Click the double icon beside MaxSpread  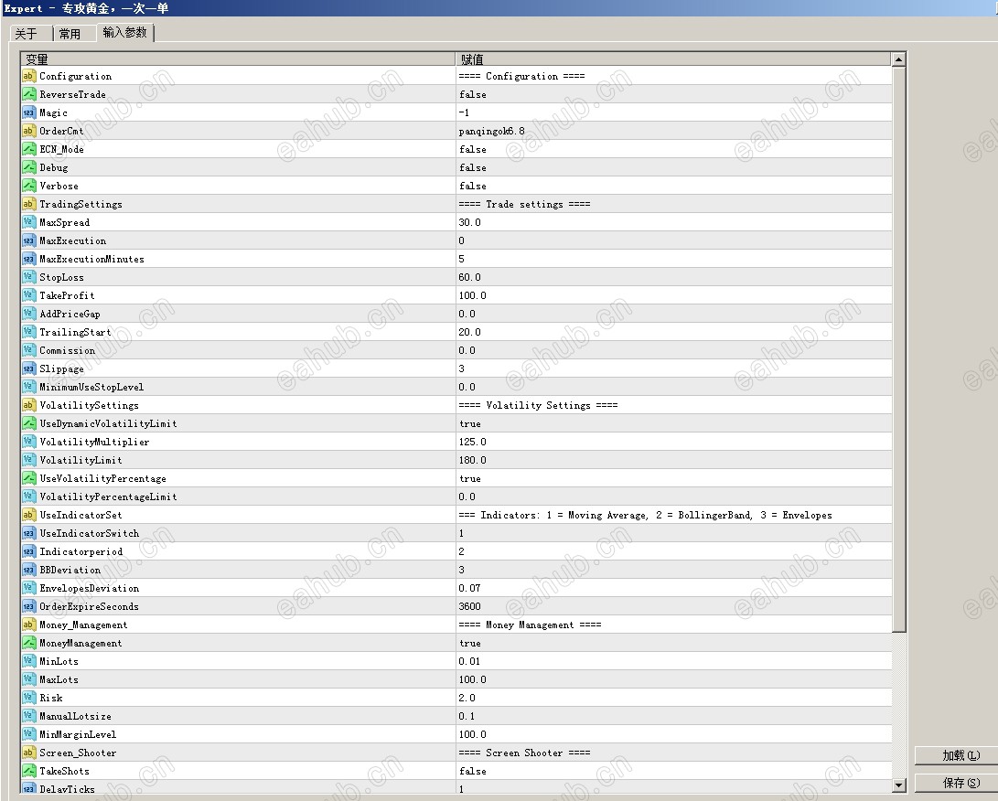[28, 223]
